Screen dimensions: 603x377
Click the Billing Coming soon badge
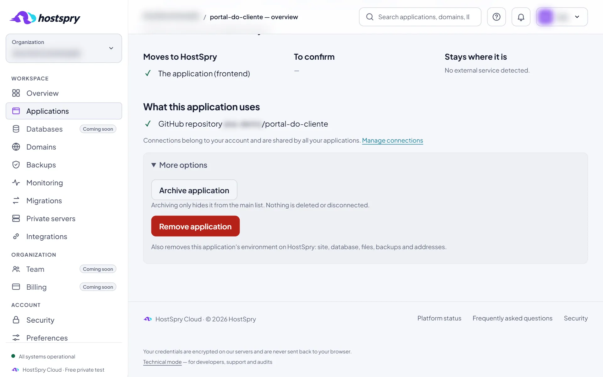98,287
